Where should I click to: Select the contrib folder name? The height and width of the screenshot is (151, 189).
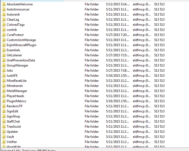(x=12, y=30)
